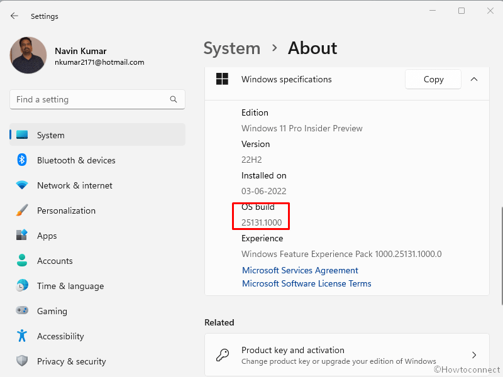
Task: Open System settings category
Action: click(97, 134)
